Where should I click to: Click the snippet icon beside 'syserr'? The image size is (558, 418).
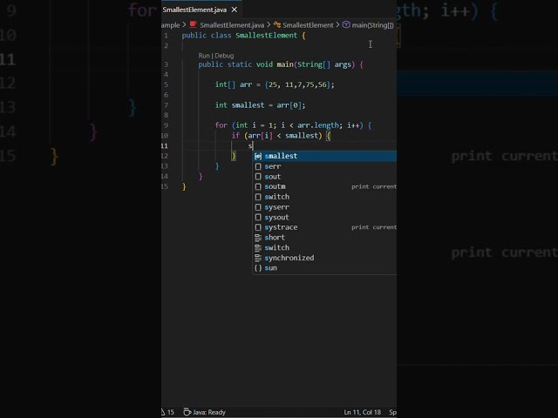pyautogui.click(x=258, y=207)
